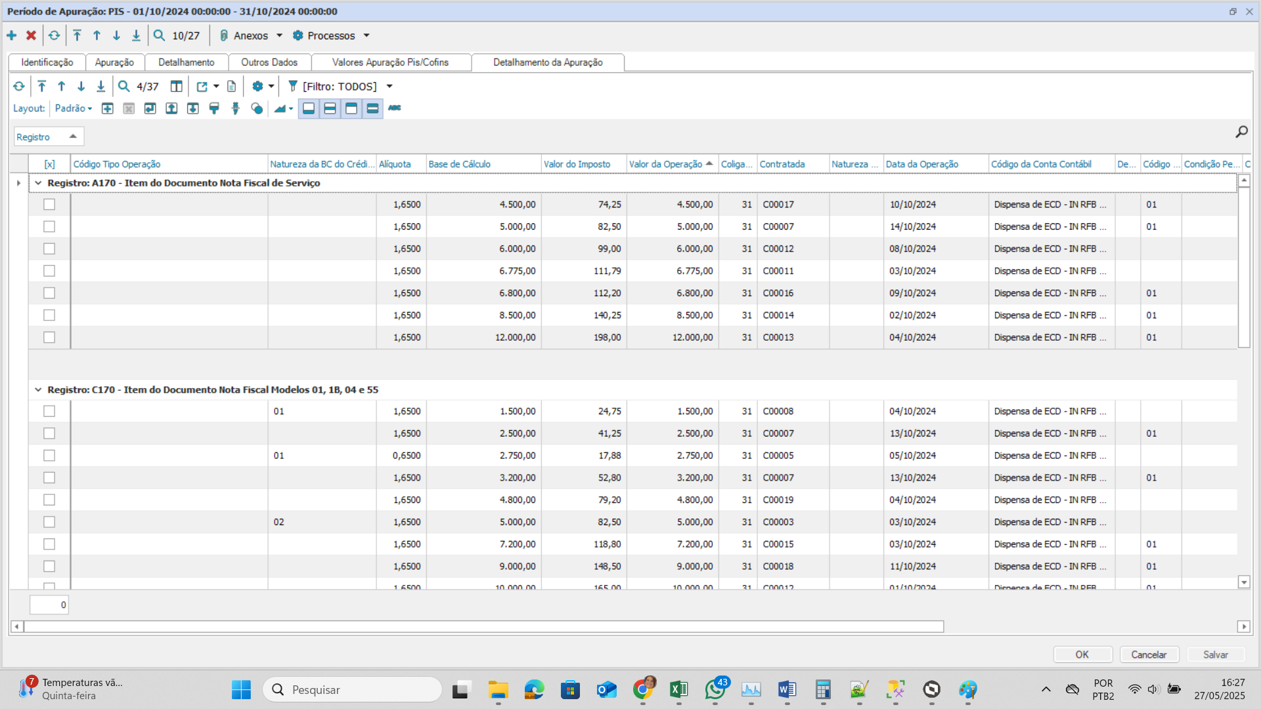Open the Padrão layout dropdown
The height and width of the screenshot is (709, 1261).
tap(74, 108)
